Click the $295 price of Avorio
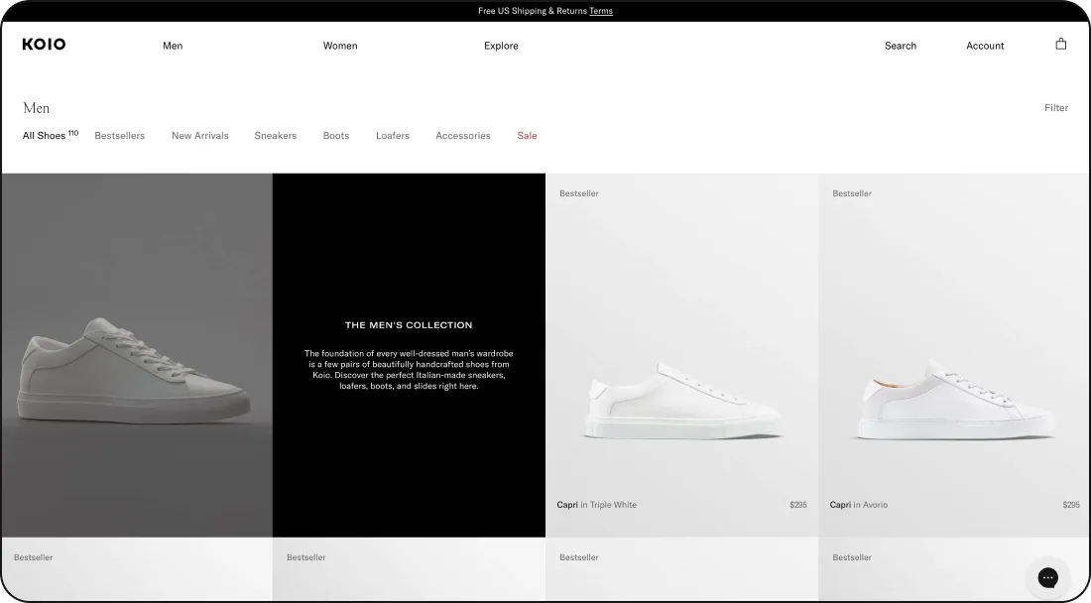1091x603 pixels. [1071, 505]
